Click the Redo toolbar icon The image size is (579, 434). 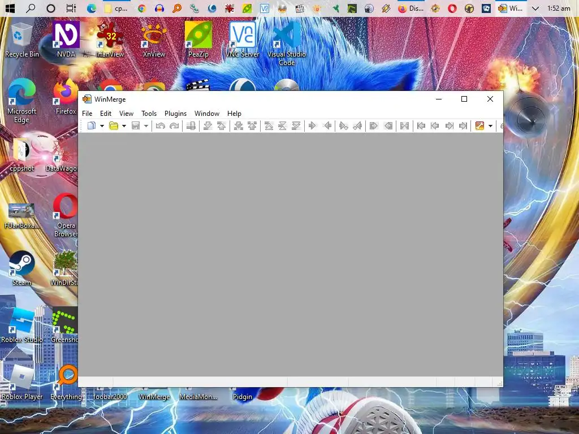coord(174,126)
